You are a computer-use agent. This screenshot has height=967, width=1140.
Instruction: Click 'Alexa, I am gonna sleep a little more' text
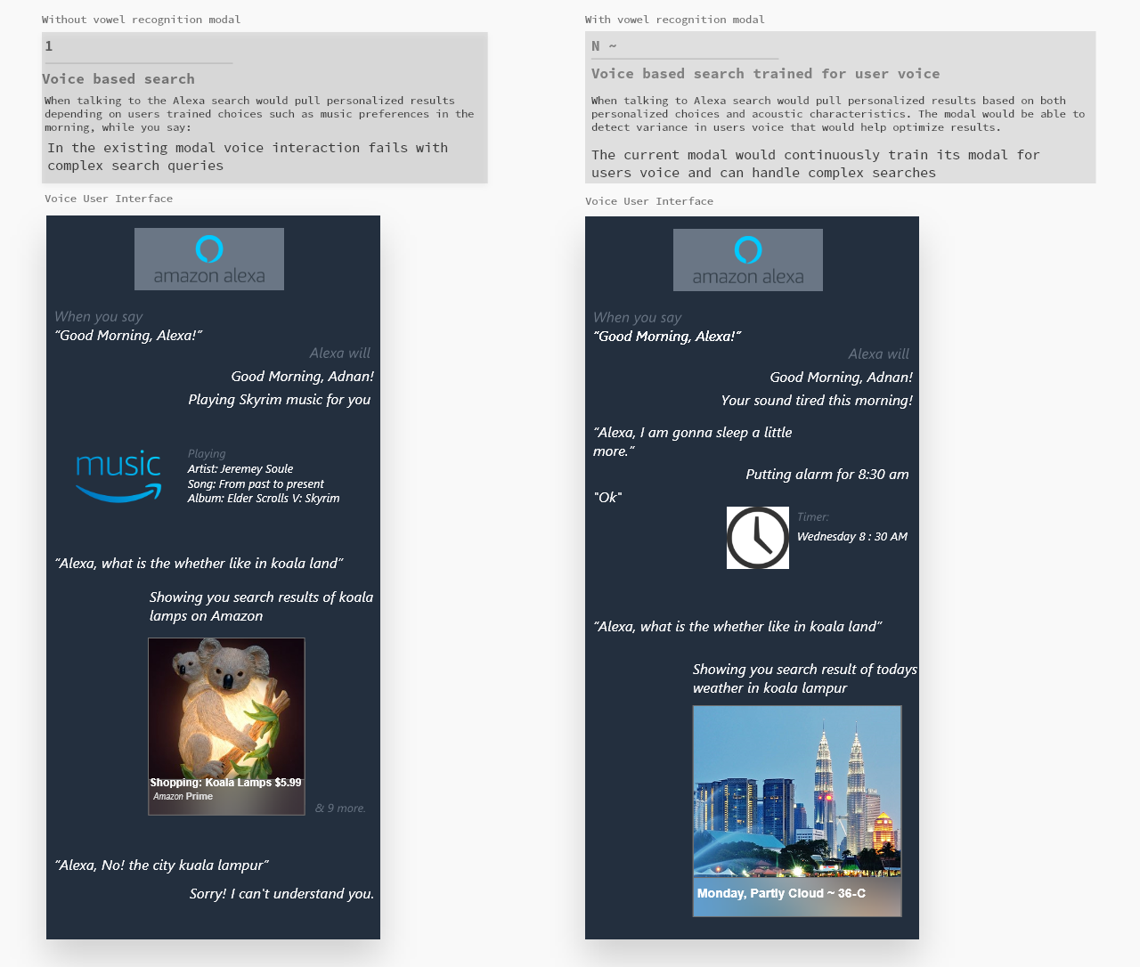[x=693, y=442]
